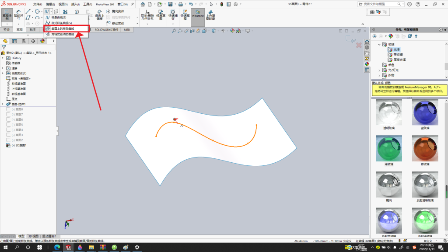
Task: Select the 模型 bottom tab
Action: pyautogui.click(x=21, y=236)
